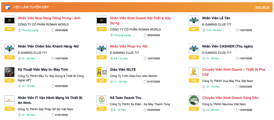Image resolution: width=274 pixels, height=120 pixels.
Task: Click Công Ty TNHH Vua Máy Pha Việt Nam
Action: pyautogui.click(x=227, y=81)
